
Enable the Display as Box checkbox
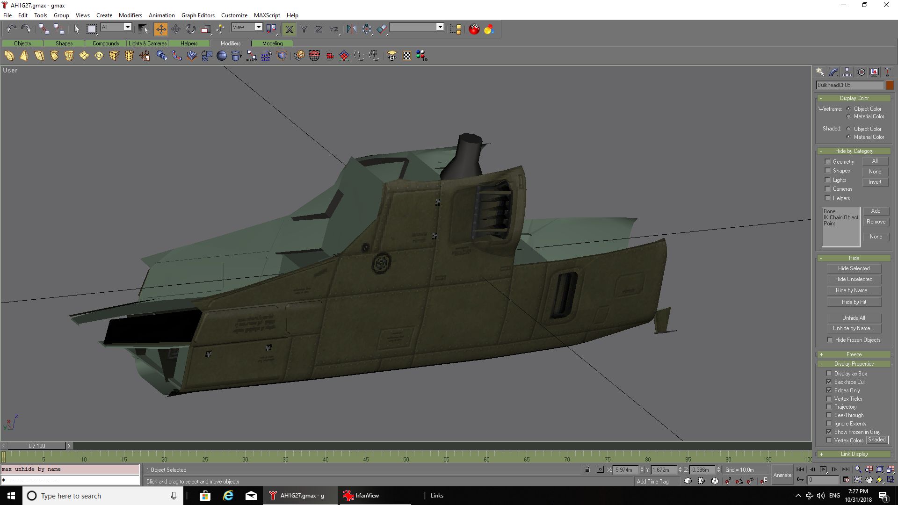[x=829, y=374]
